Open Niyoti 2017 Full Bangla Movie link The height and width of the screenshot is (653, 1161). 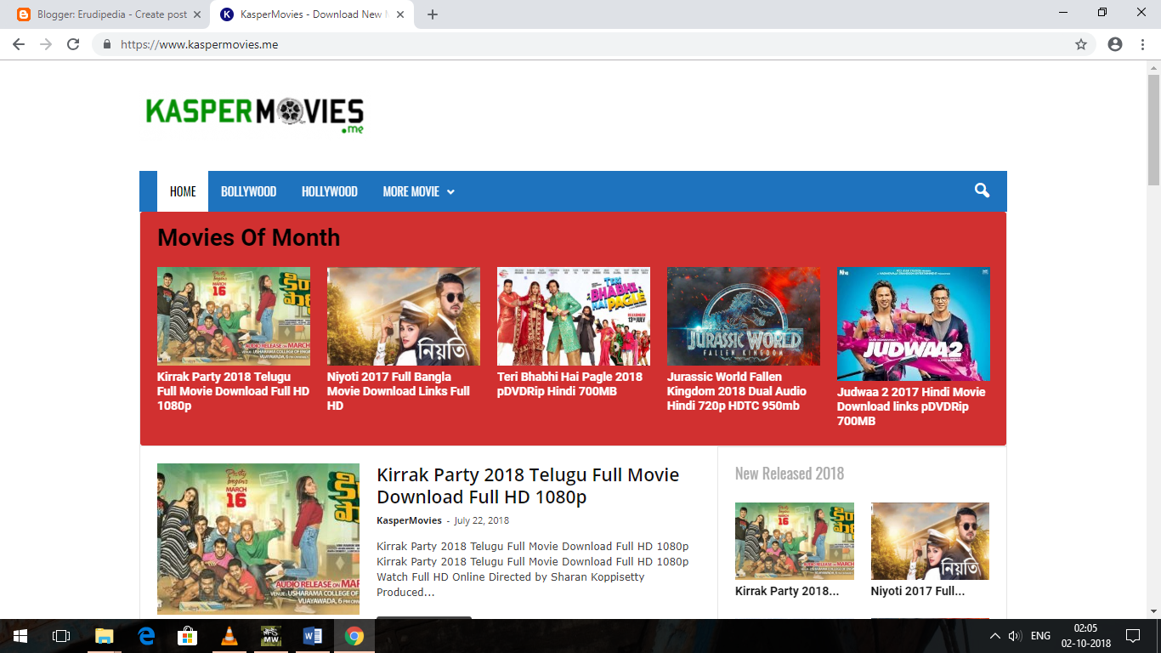(399, 391)
